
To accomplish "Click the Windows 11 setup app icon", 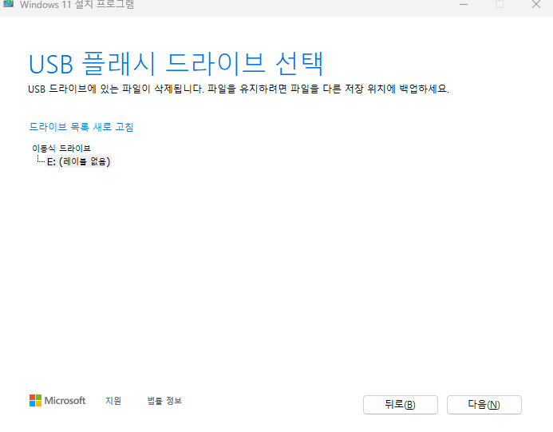I will tap(8, 3).
